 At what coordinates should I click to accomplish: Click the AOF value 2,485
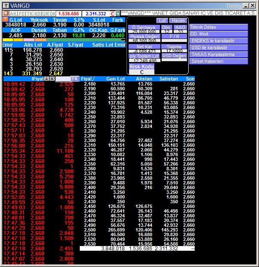pos(16,36)
